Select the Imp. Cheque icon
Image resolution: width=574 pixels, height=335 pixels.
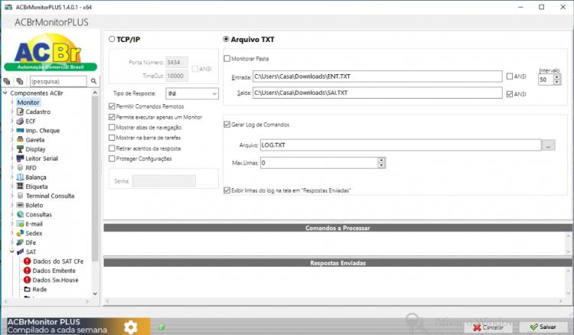[20, 130]
